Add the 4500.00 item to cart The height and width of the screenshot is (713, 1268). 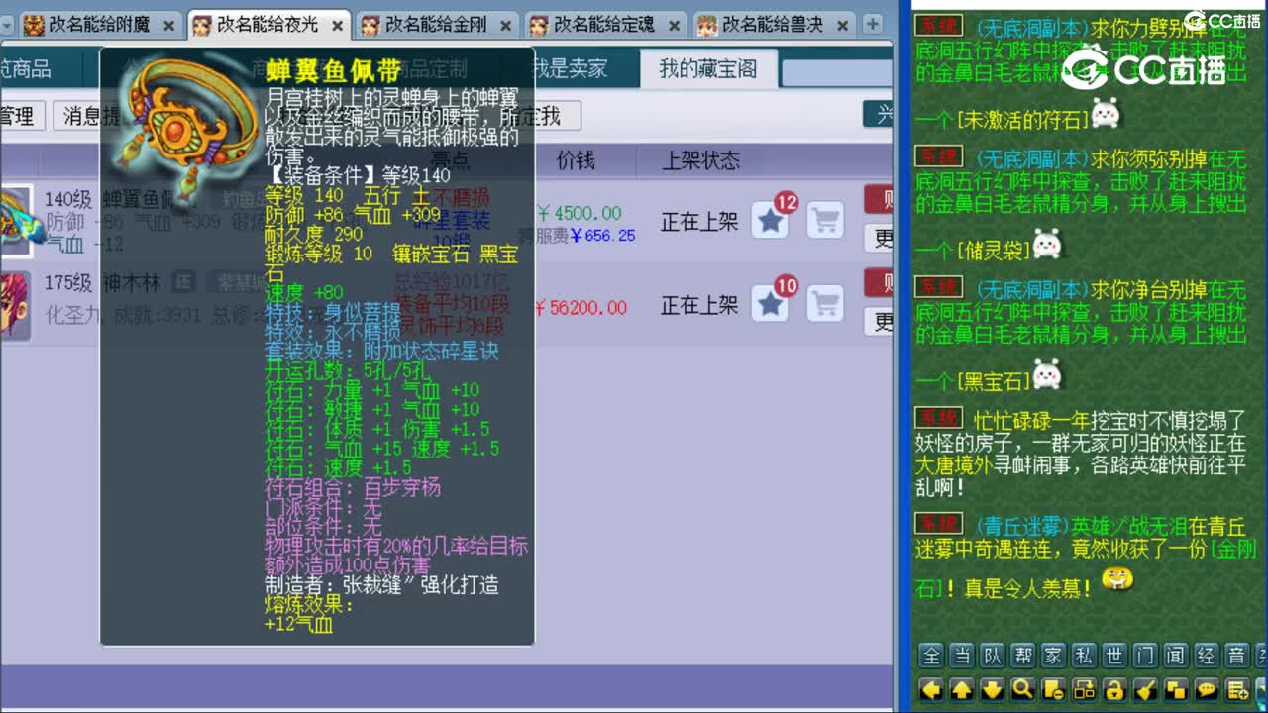coord(825,220)
